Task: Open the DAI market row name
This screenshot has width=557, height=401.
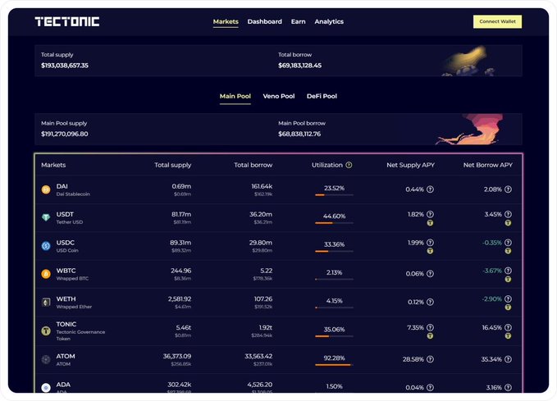Action: pyautogui.click(x=62, y=186)
